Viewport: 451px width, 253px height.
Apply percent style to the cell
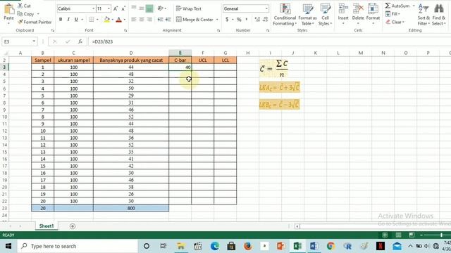pos(239,20)
